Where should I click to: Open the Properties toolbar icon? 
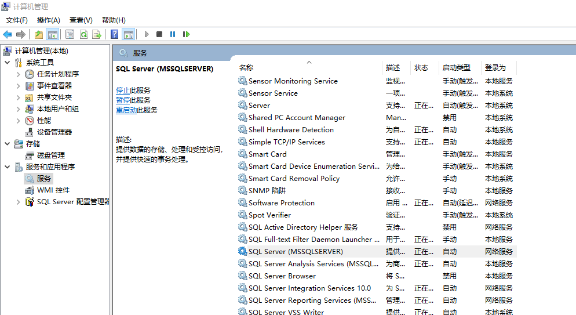tap(70, 34)
